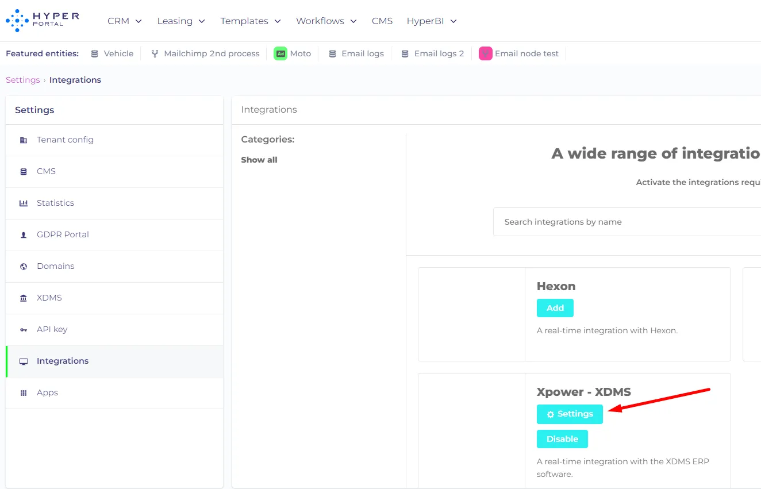Click the Settings sidebar panel heading
The width and height of the screenshot is (761, 489).
34,110
